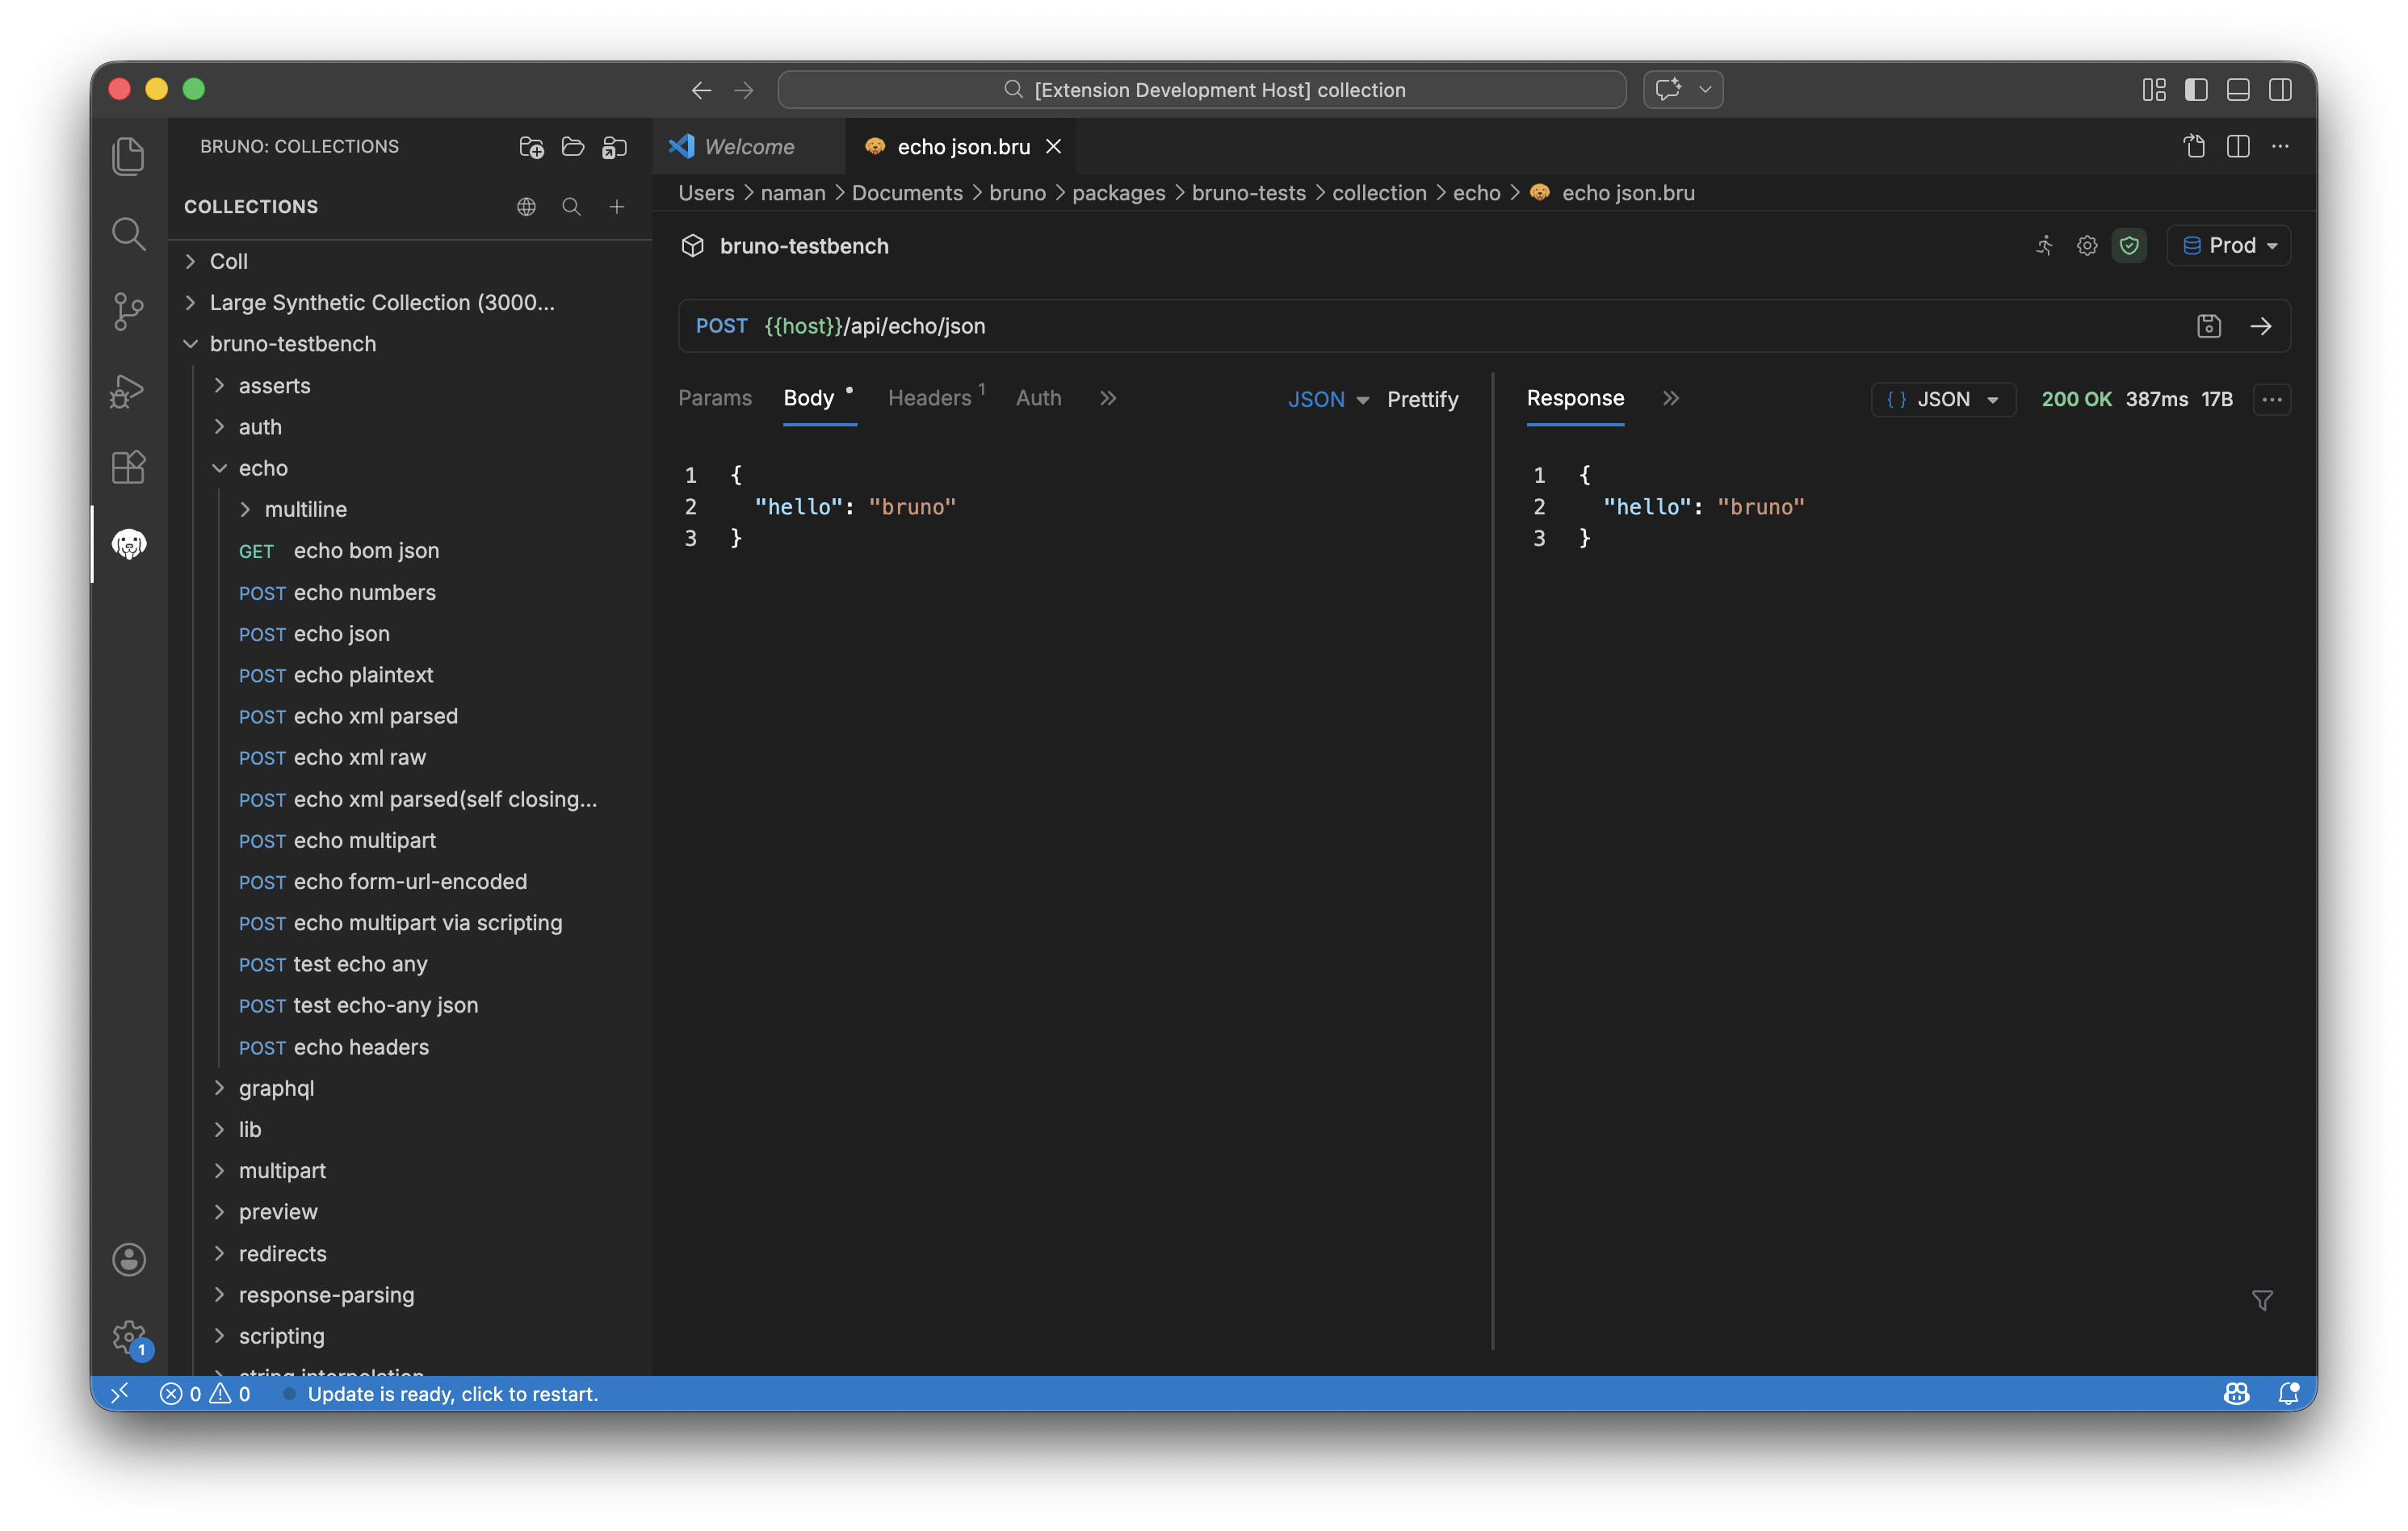Close the echo json.bru tab

(1053, 147)
